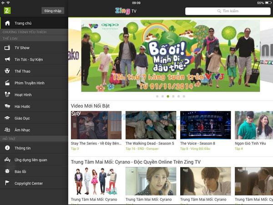The height and width of the screenshot is (205, 273).
Task: Open Thông tin info menu item
Action: [x=23, y=148]
